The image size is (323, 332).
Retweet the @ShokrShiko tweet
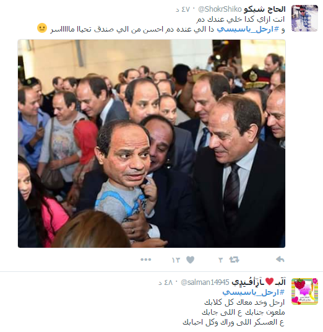point(234,260)
